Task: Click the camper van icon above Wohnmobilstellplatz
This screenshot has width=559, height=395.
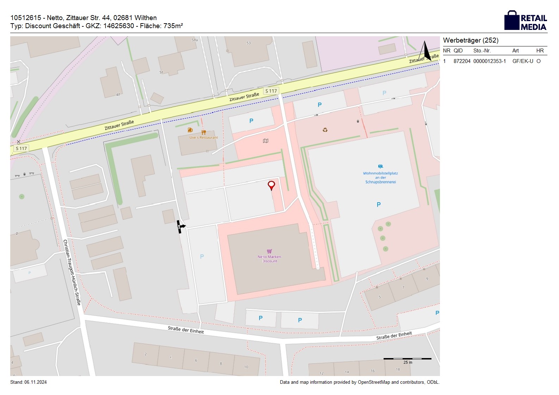Action: [380, 167]
